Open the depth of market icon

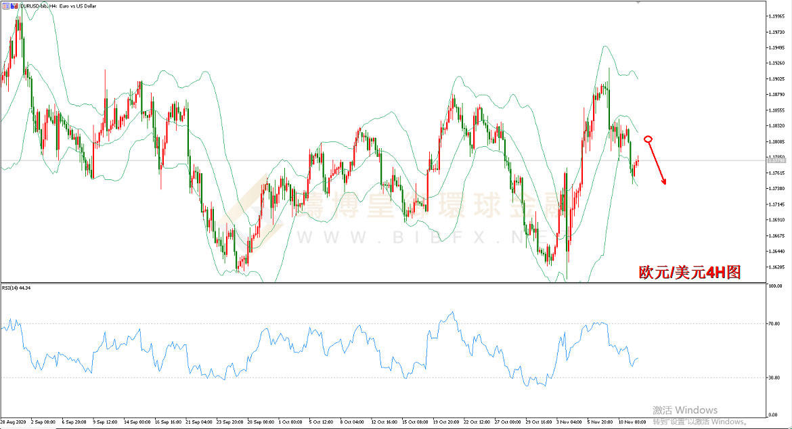(x=14, y=6)
